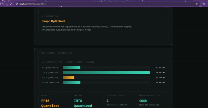Click the techniques count '4'
This screenshot has width=208, height=108.
(x=107, y=101)
